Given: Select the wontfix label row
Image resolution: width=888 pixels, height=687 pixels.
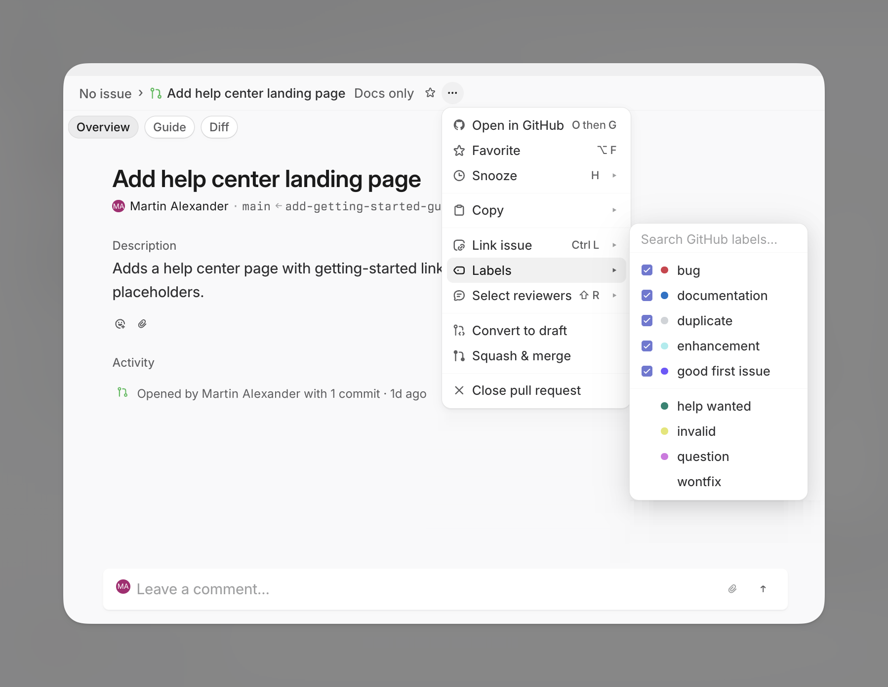Looking at the screenshot, I should (719, 482).
